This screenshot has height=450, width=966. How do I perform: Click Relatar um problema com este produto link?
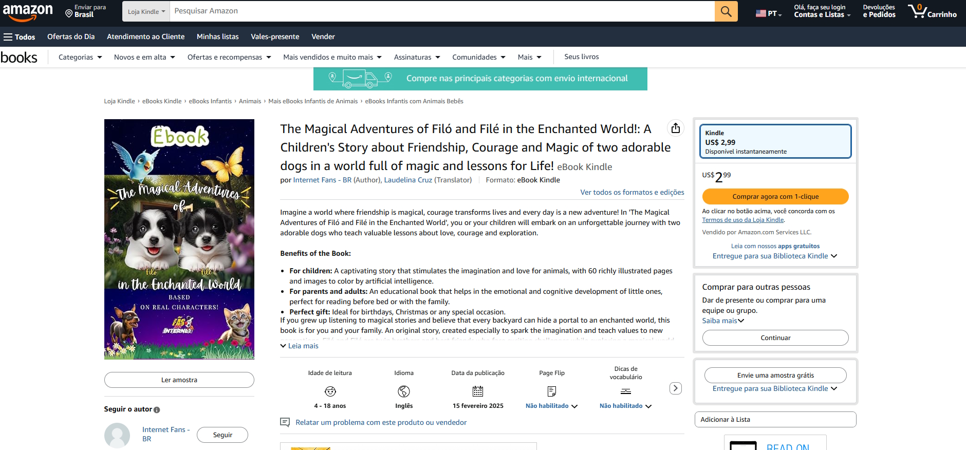point(381,422)
